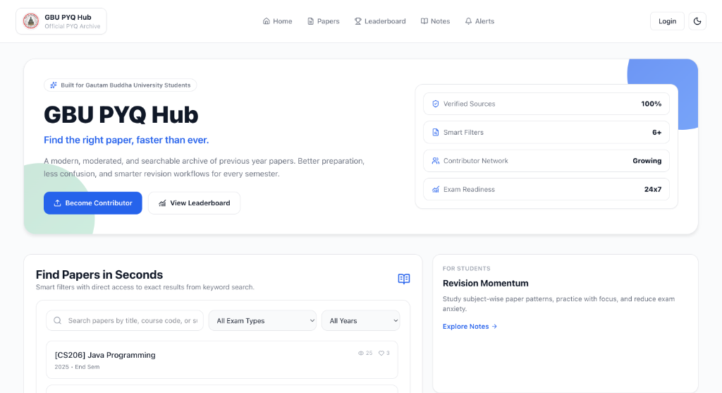The height and width of the screenshot is (393, 722).
Task: Click the "Find the right paper, faster than ever." tagline
Action: point(126,140)
